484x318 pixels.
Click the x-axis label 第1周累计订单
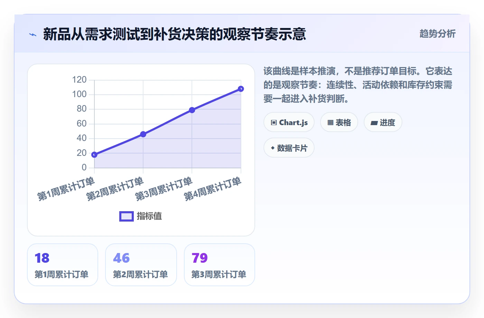click(66, 189)
